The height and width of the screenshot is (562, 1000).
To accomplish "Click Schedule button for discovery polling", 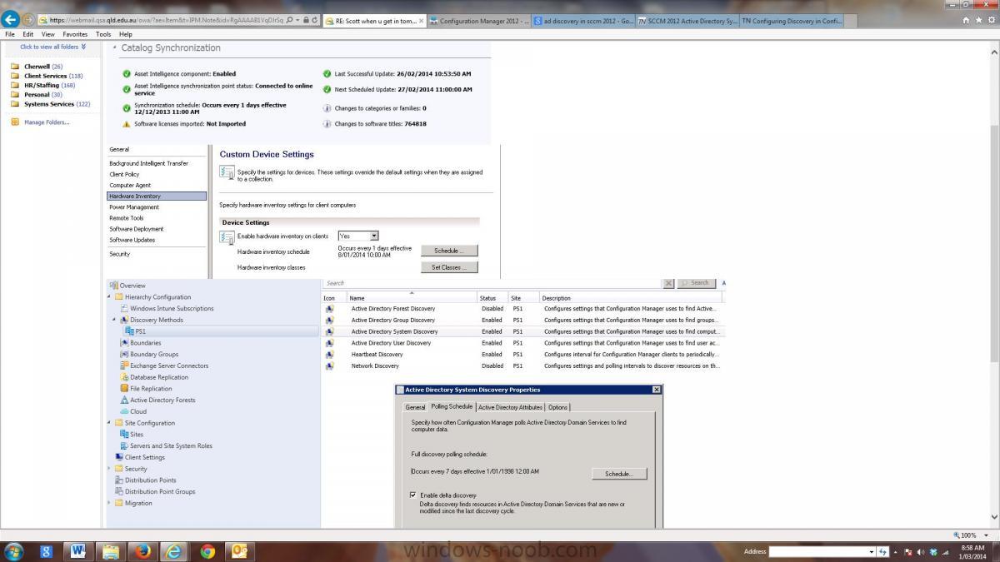I will [x=619, y=474].
